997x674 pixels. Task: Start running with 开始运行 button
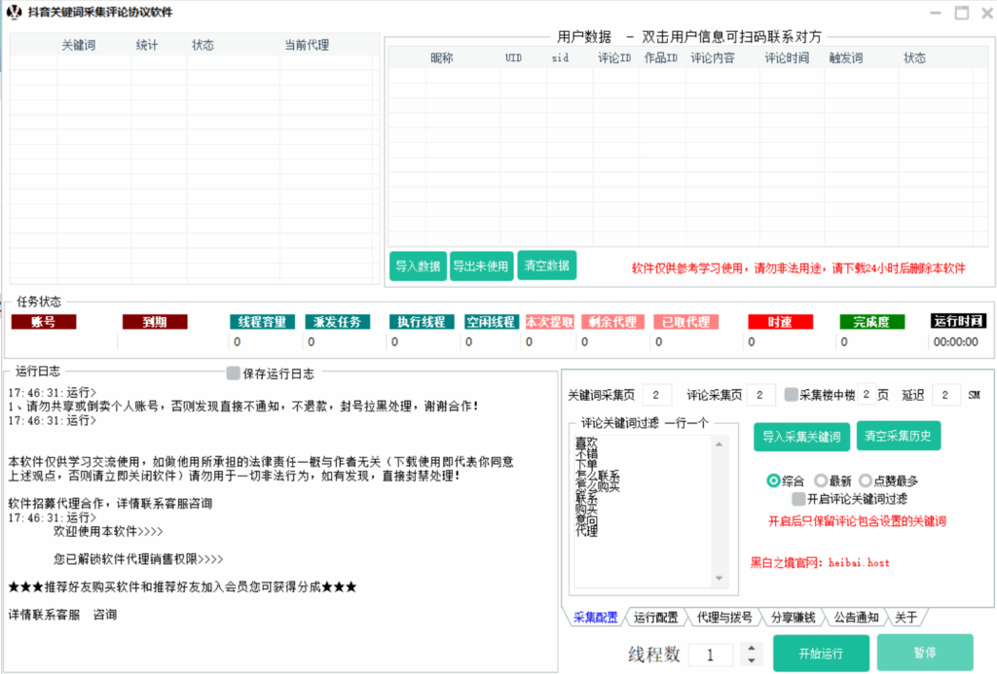[x=821, y=653]
